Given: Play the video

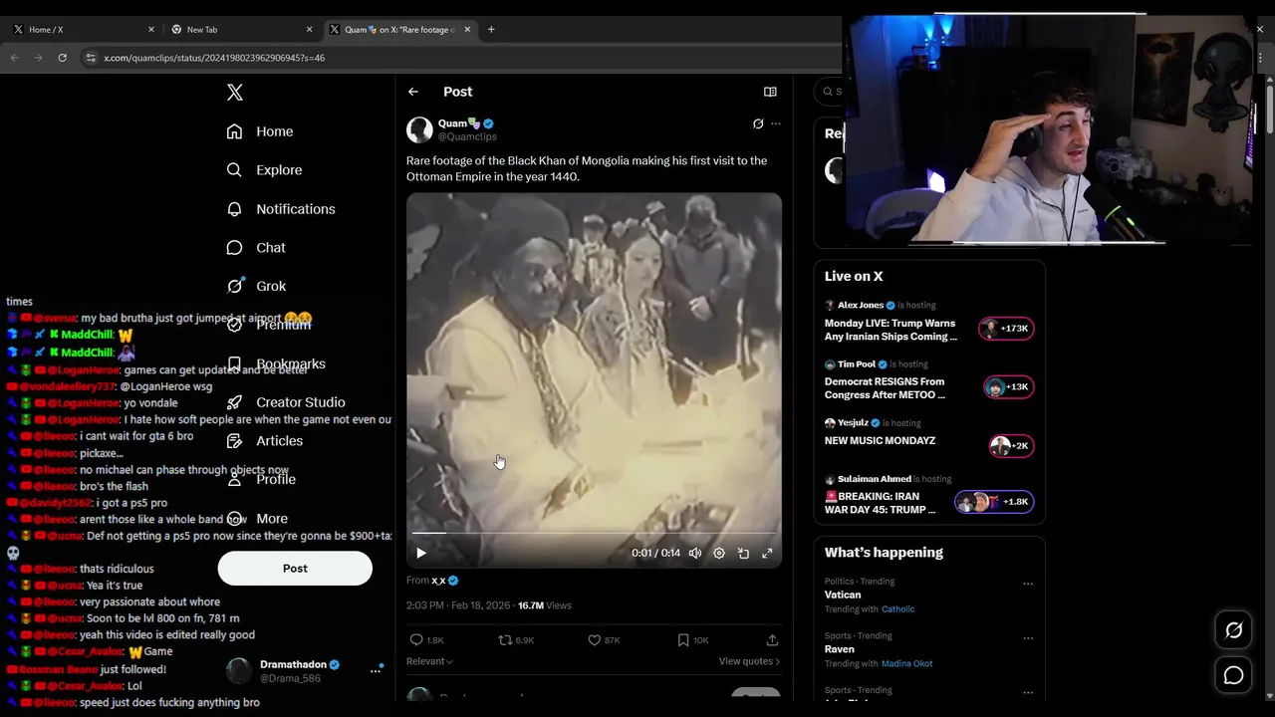Looking at the screenshot, I should (x=421, y=553).
